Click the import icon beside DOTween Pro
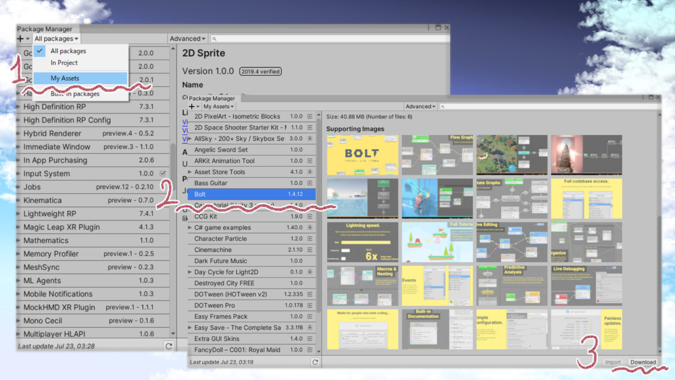The image size is (675, 380). [x=310, y=305]
